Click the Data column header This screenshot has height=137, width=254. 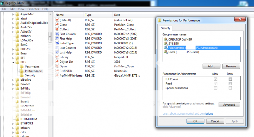(x=117, y=15)
